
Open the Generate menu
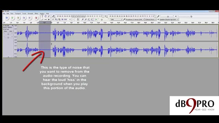pos(30,14)
